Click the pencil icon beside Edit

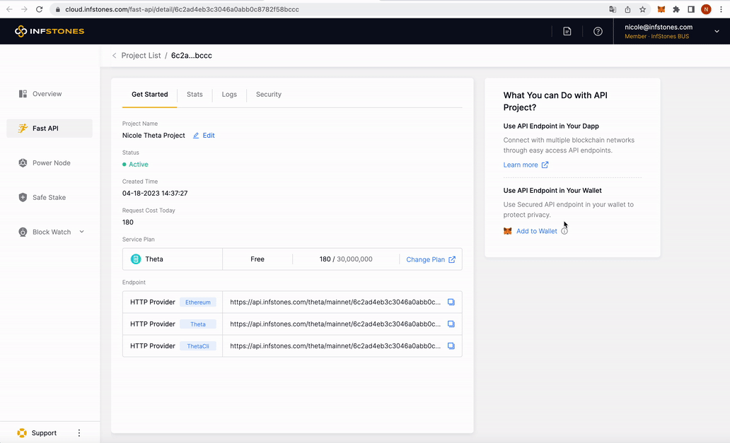pyautogui.click(x=196, y=135)
